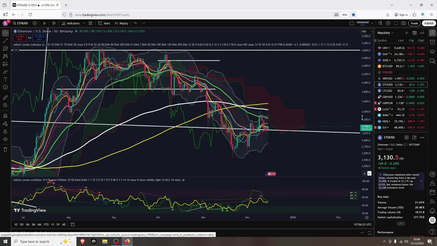The width and height of the screenshot is (437, 246).
Task: Select the ruler measure tool
Action: tap(5, 97)
